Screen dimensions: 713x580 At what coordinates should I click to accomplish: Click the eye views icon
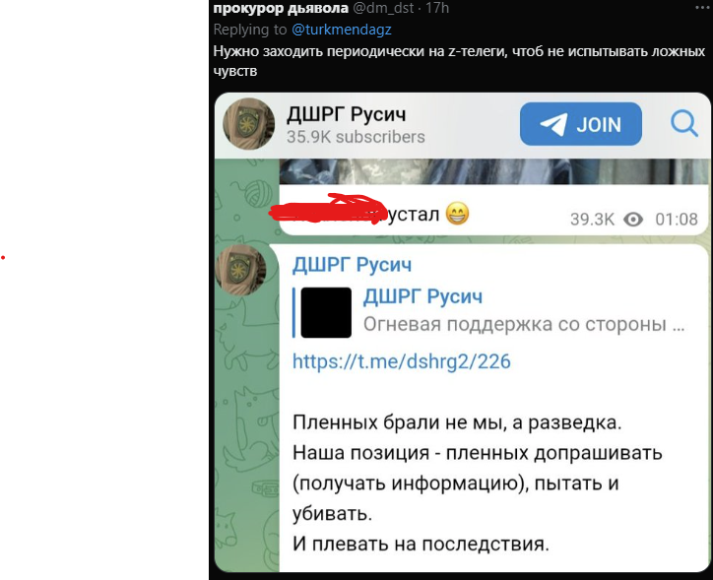(633, 220)
